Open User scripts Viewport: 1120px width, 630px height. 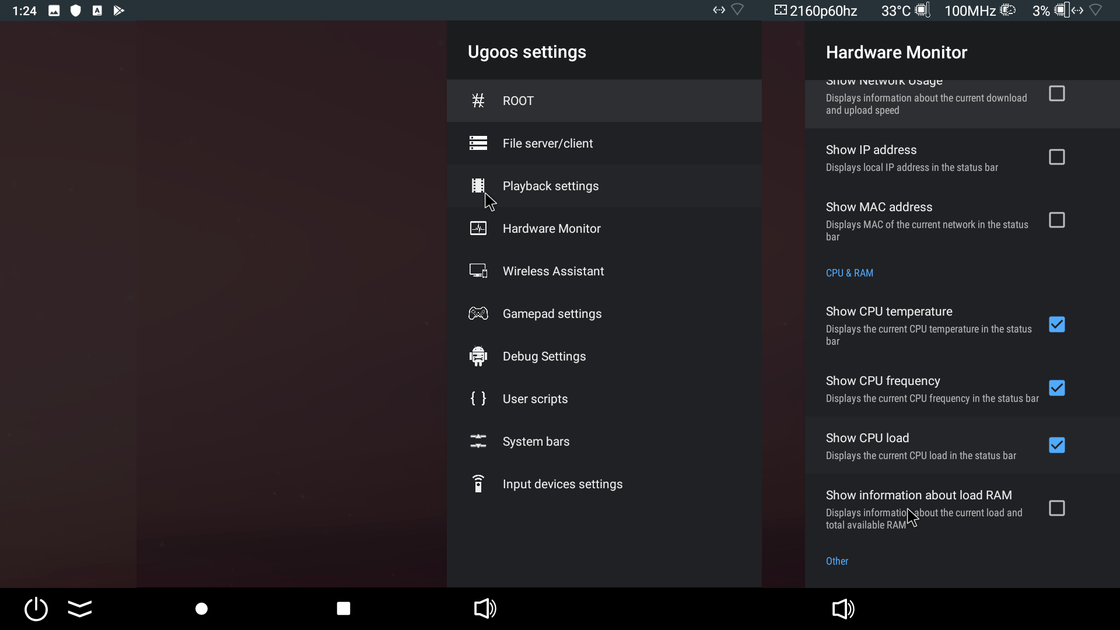point(604,398)
